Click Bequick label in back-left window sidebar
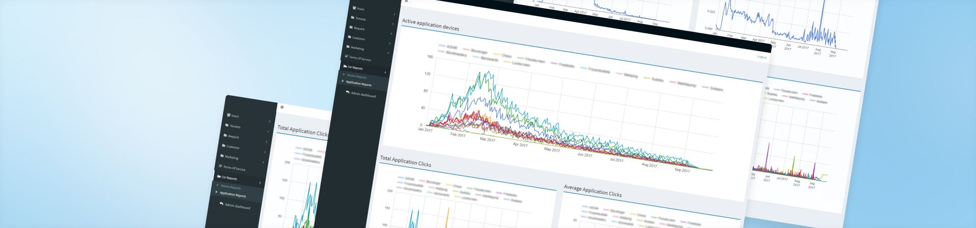The image size is (976, 228). click(233, 137)
